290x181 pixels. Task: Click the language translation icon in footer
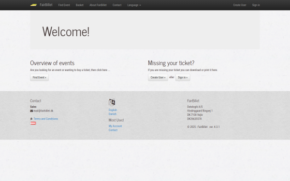coord(112,102)
